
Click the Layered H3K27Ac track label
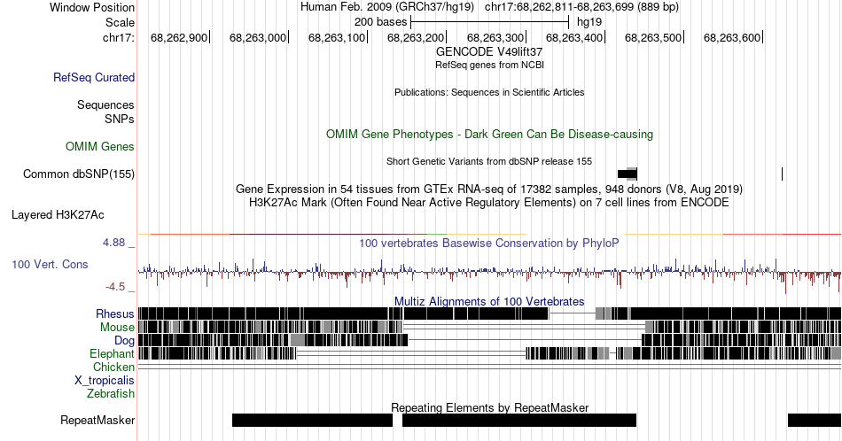[58, 214]
